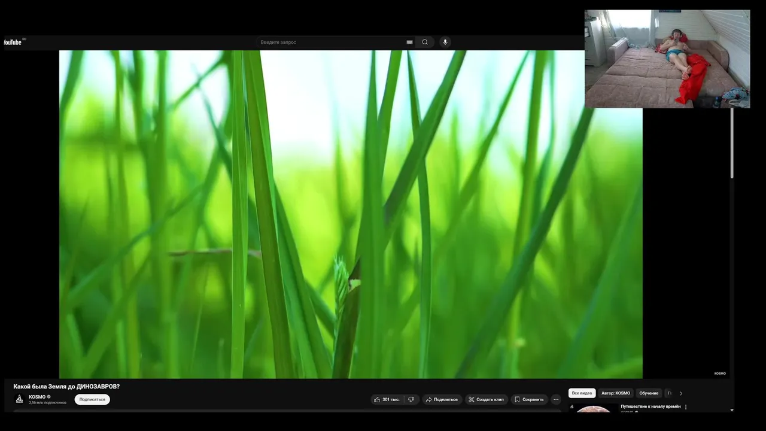
Task: Create a clip with 'Создать клип'
Action: [x=486, y=399]
